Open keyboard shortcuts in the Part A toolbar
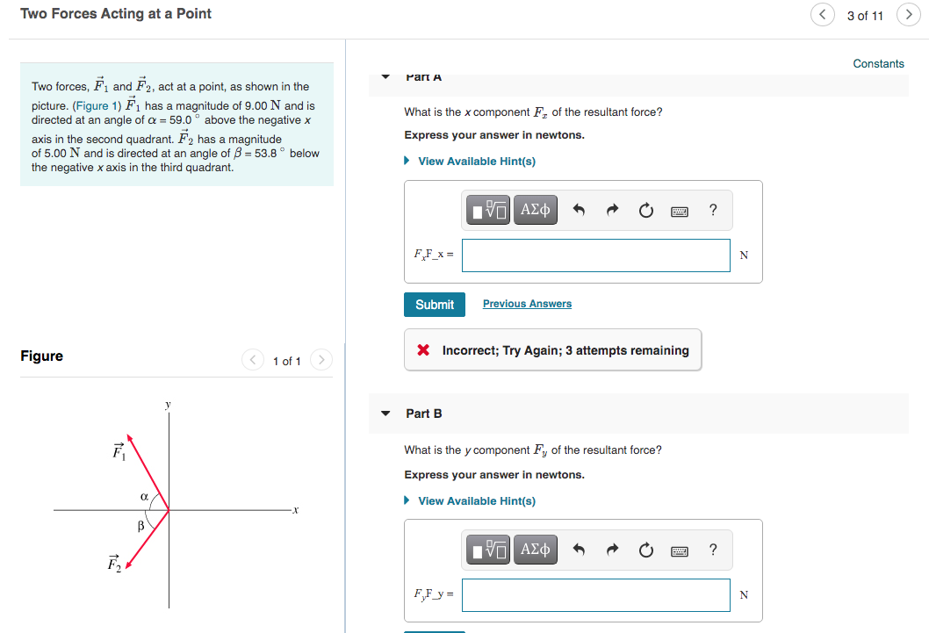Screen dimensions: 929x633 (x=679, y=210)
